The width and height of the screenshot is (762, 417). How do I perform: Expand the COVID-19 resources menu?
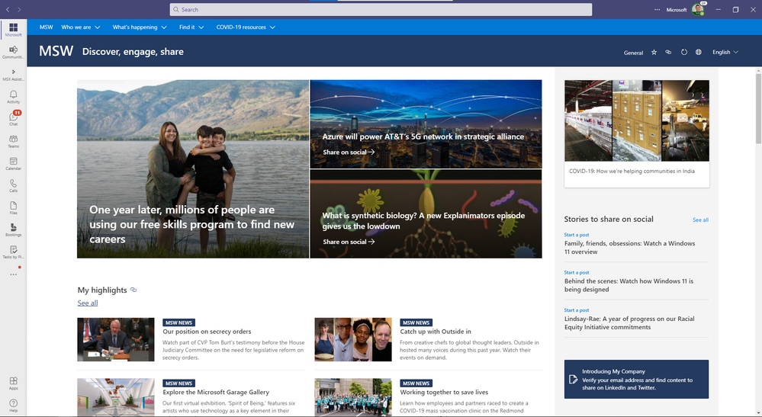(246, 27)
